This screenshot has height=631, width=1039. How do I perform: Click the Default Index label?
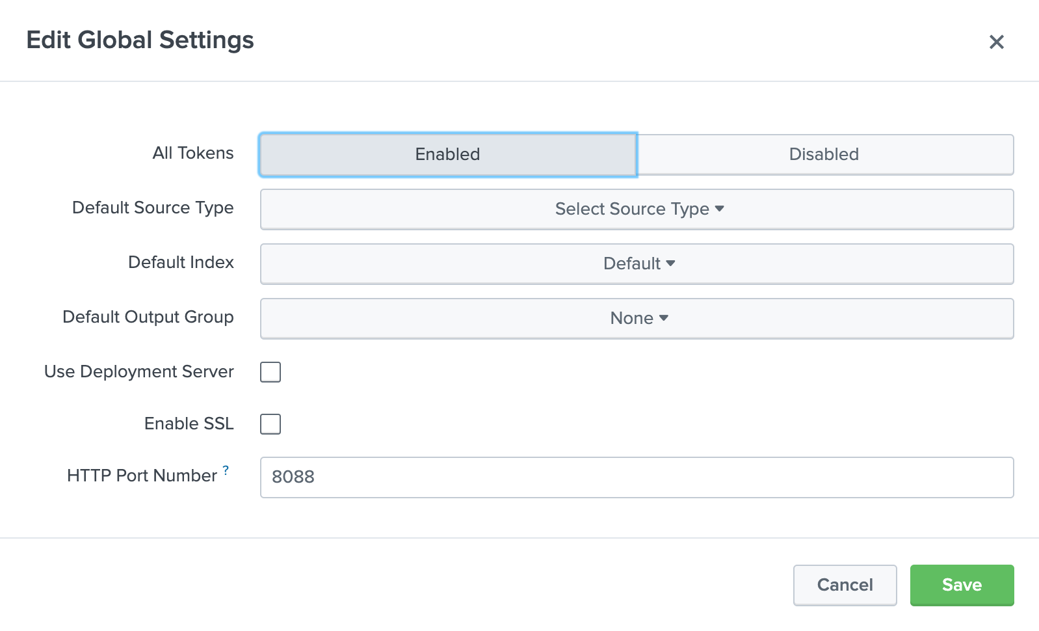tap(181, 262)
